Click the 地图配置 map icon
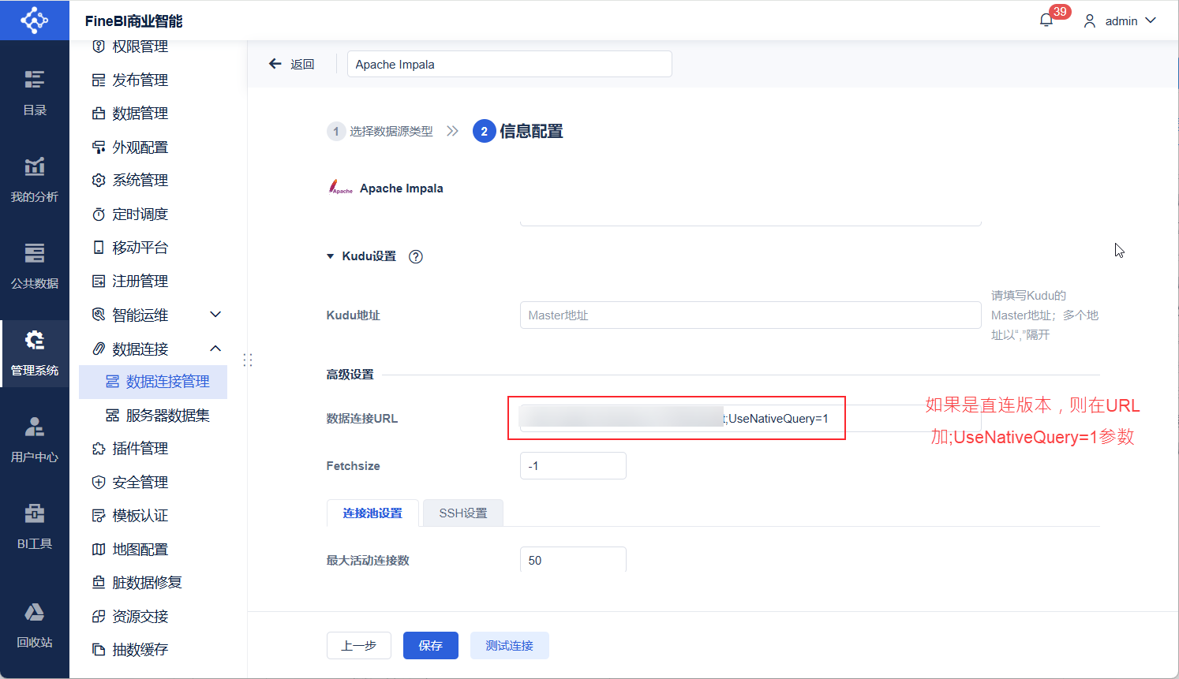This screenshot has height=679, width=1179. click(x=99, y=550)
